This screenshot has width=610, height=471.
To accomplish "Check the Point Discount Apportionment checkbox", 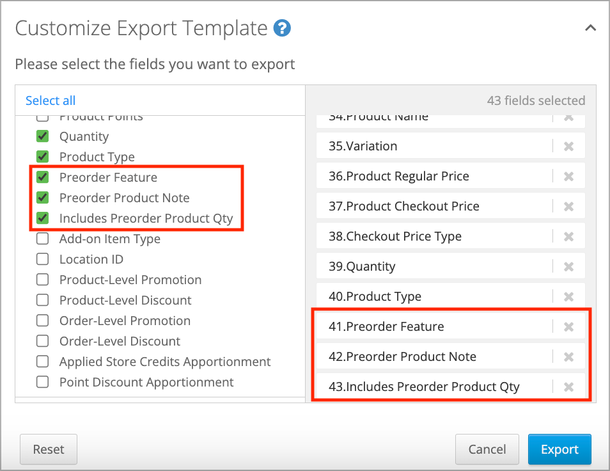I will [42, 382].
